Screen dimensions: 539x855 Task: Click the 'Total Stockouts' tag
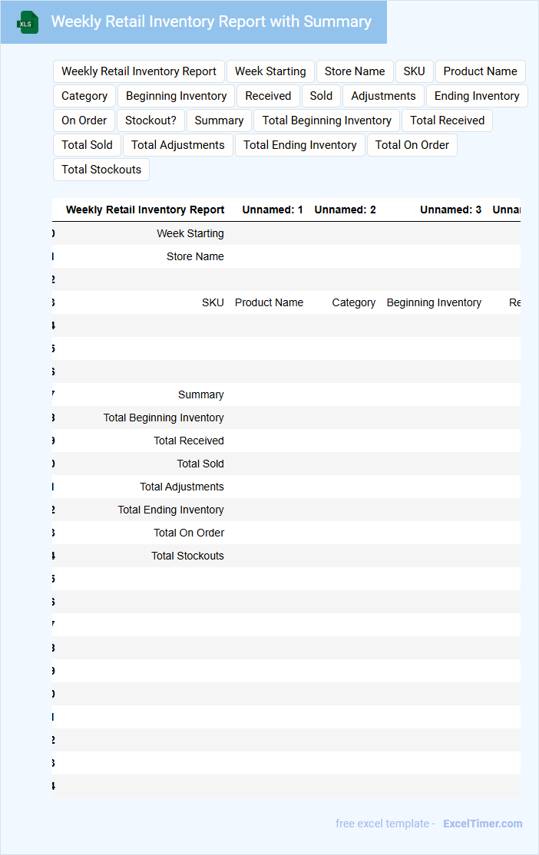(x=101, y=170)
